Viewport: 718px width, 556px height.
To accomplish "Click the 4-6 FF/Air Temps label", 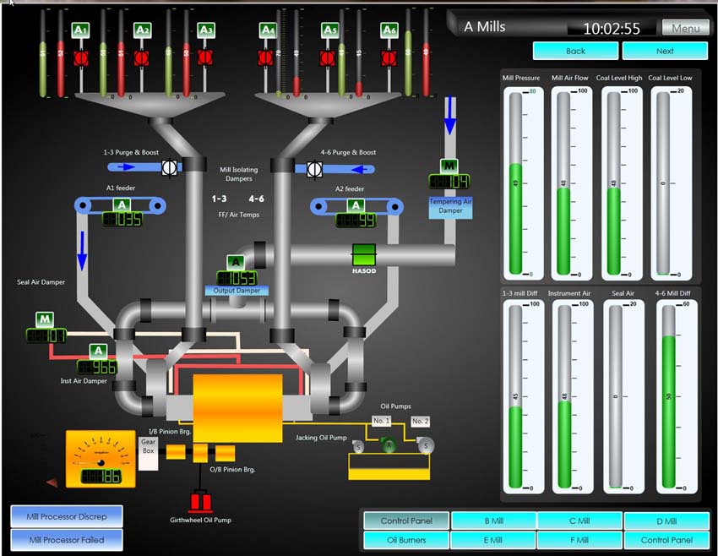I will tap(257, 199).
